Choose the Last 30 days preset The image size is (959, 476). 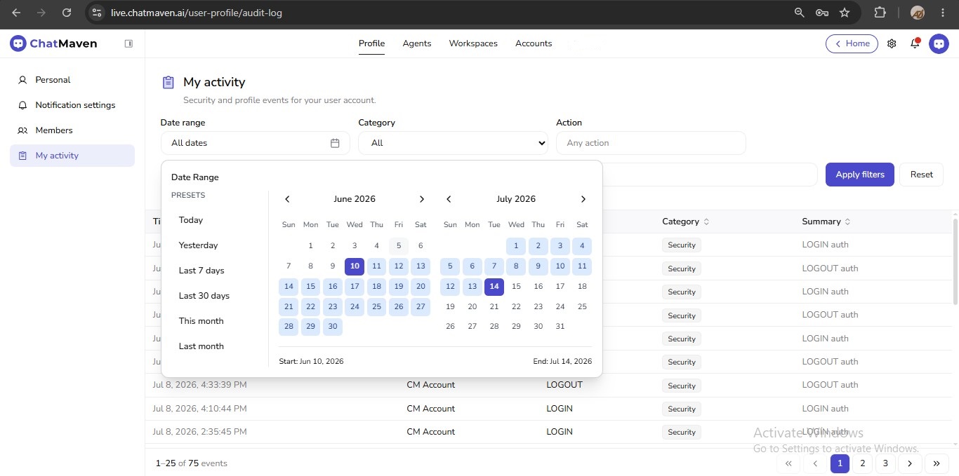pos(204,296)
